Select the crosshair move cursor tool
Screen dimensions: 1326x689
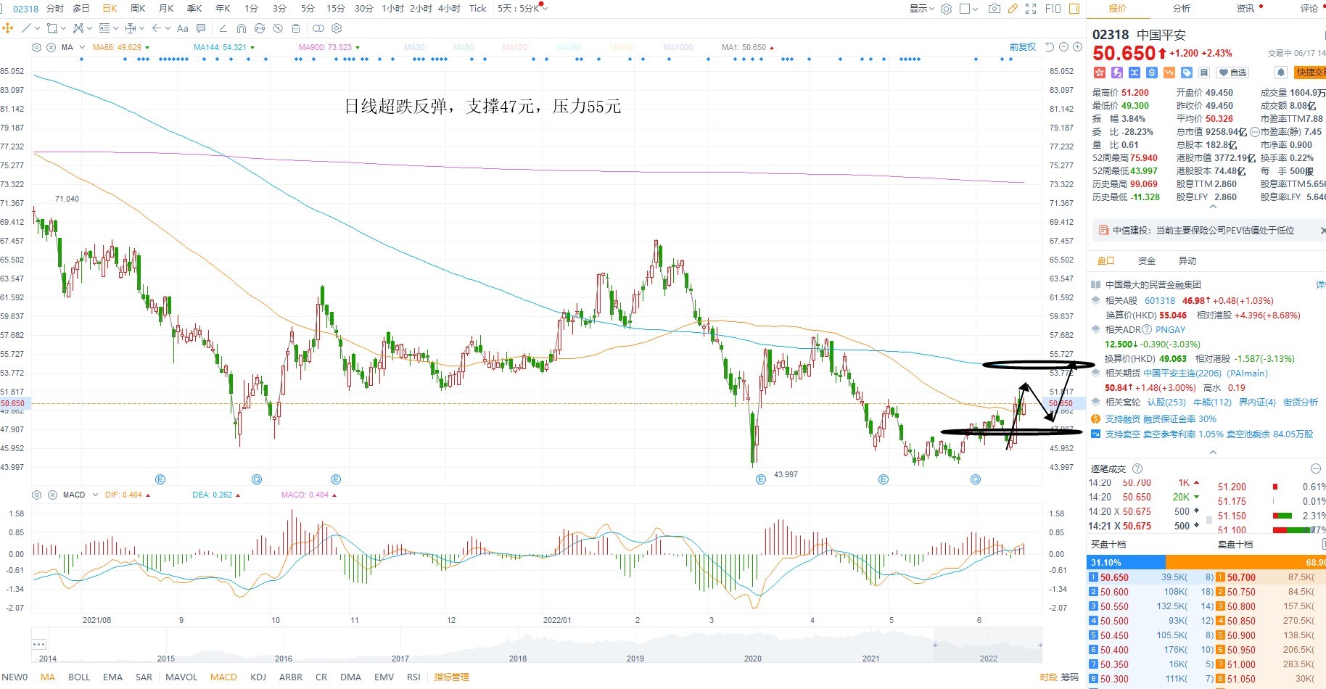click(x=8, y=28)
